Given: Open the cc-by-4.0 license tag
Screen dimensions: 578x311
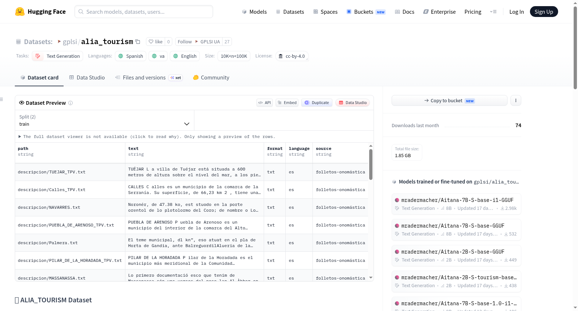Looking at the screenshot, I should (x=292, y=56).
